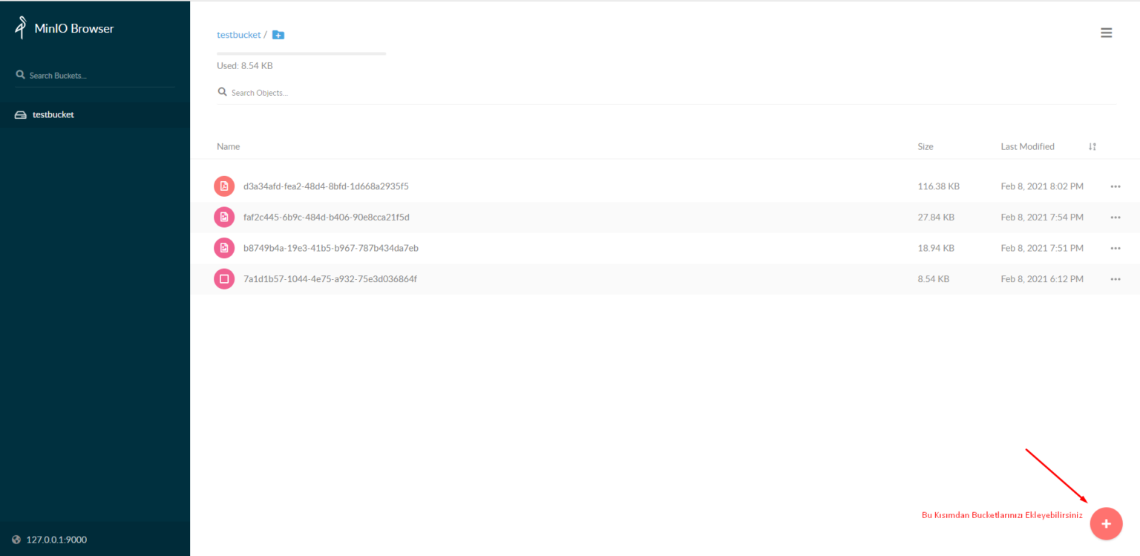
Task: Click the MinIO bird logo
Action: [x=21, y=28]
